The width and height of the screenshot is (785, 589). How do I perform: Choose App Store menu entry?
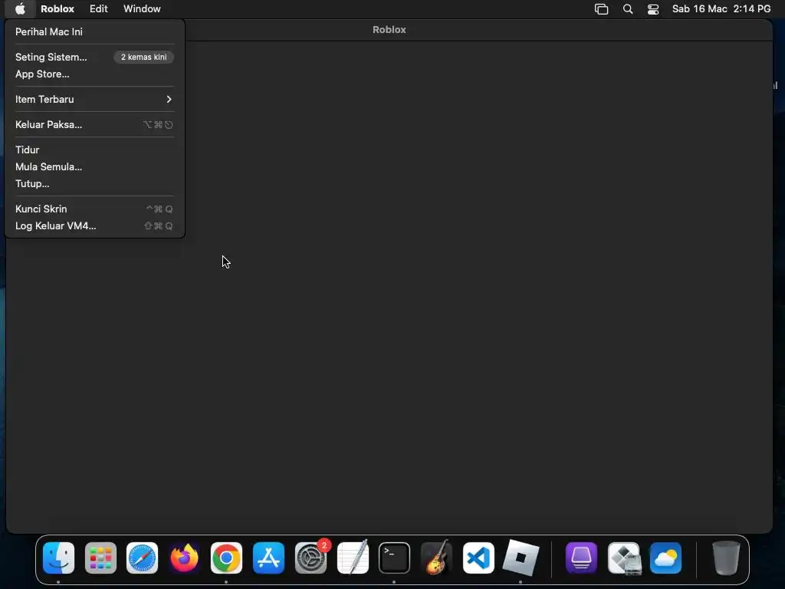(94, 74)
